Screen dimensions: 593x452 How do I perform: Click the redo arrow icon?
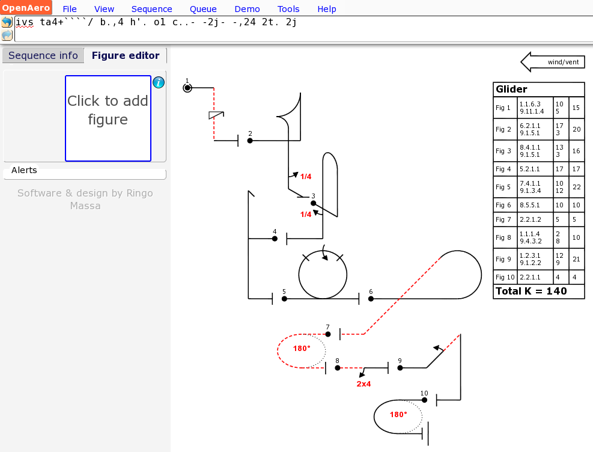point(7,35)
